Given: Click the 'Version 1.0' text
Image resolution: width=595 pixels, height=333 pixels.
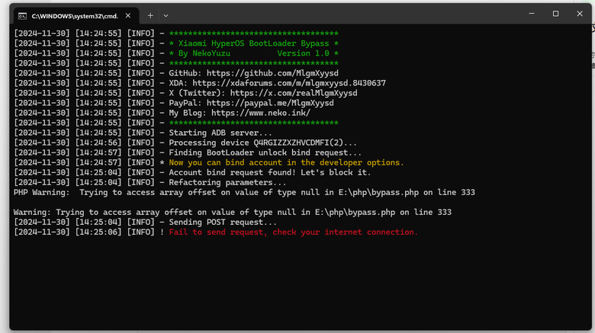Looking at the screenshot, I should coord(303,53).
